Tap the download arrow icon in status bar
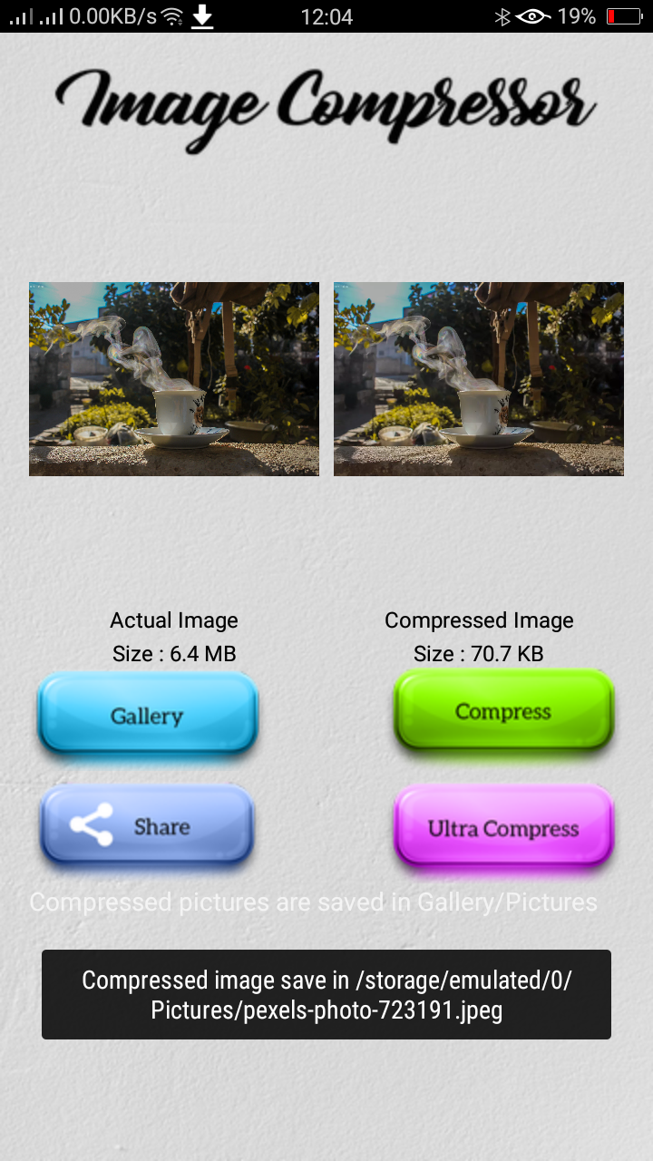653x1161 pixels. pos(202,16)
